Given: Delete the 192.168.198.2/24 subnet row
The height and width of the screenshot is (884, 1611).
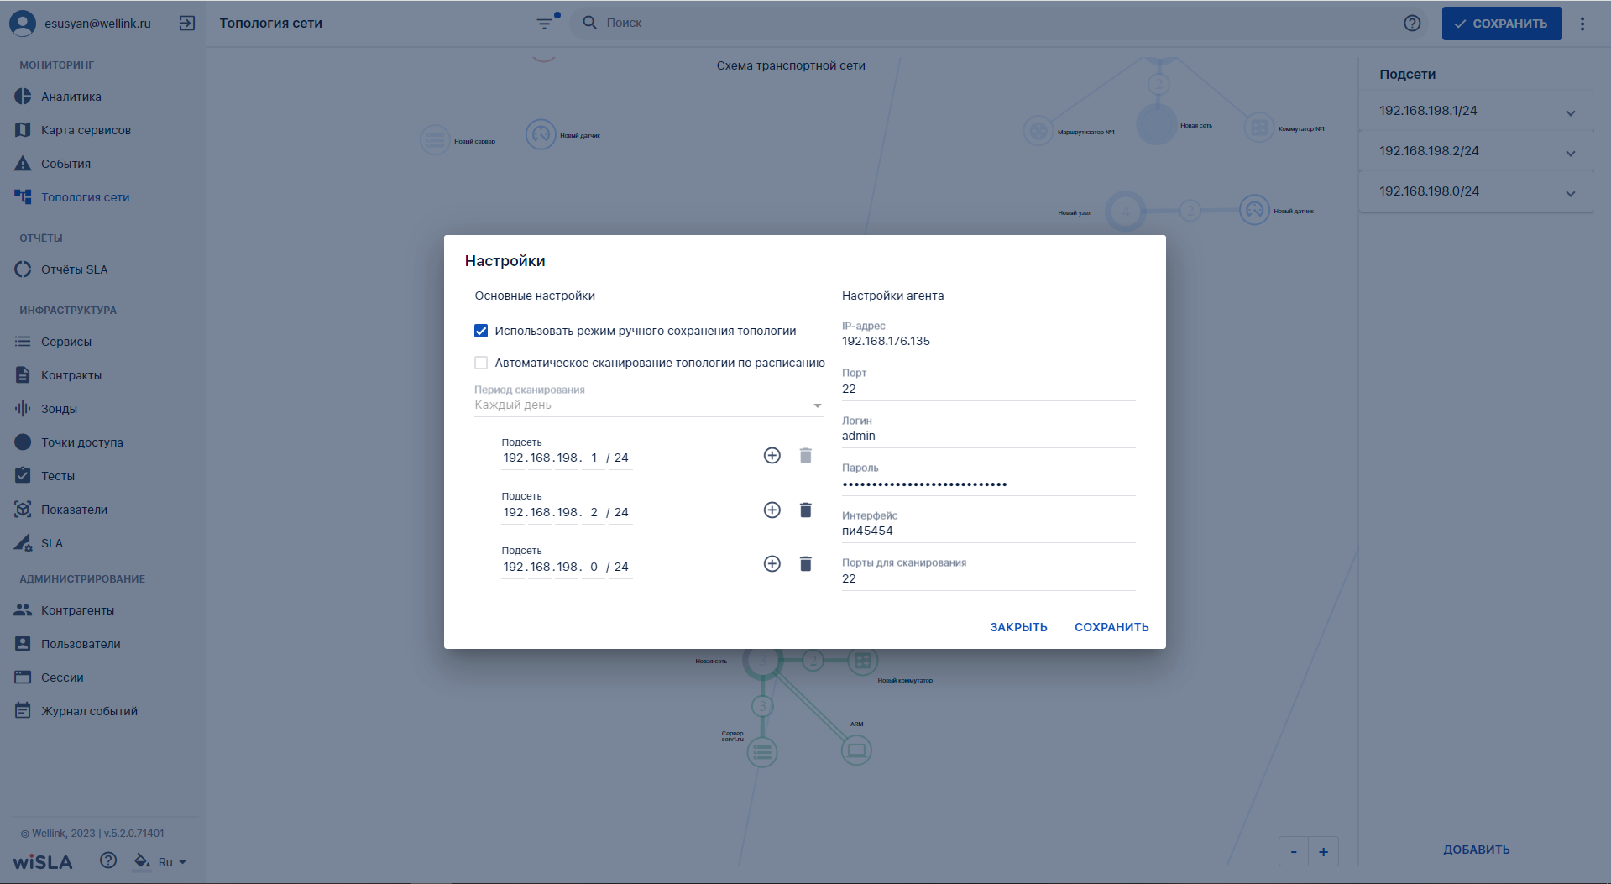Looking at the screenshot, I should click(x=805, y=510).
